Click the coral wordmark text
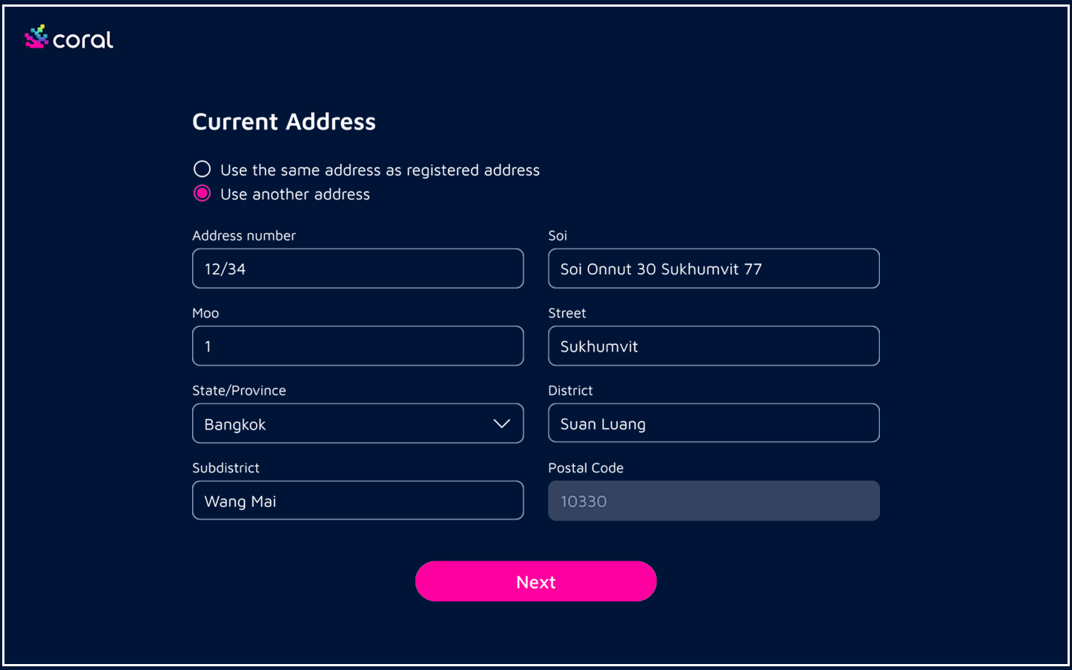 [x=83, y=39]
